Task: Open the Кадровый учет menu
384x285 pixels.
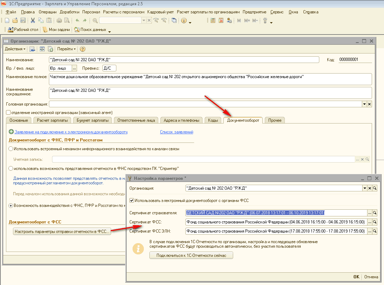Action: tap(160, 12)
